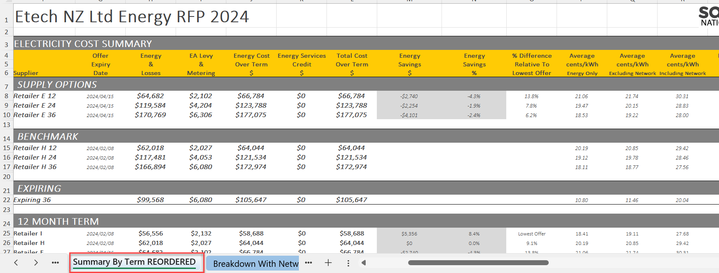This screenshot has width=719, height=273.
Task: Click Retailer H 24 energy value $117,481
Action: pos(150,158)
